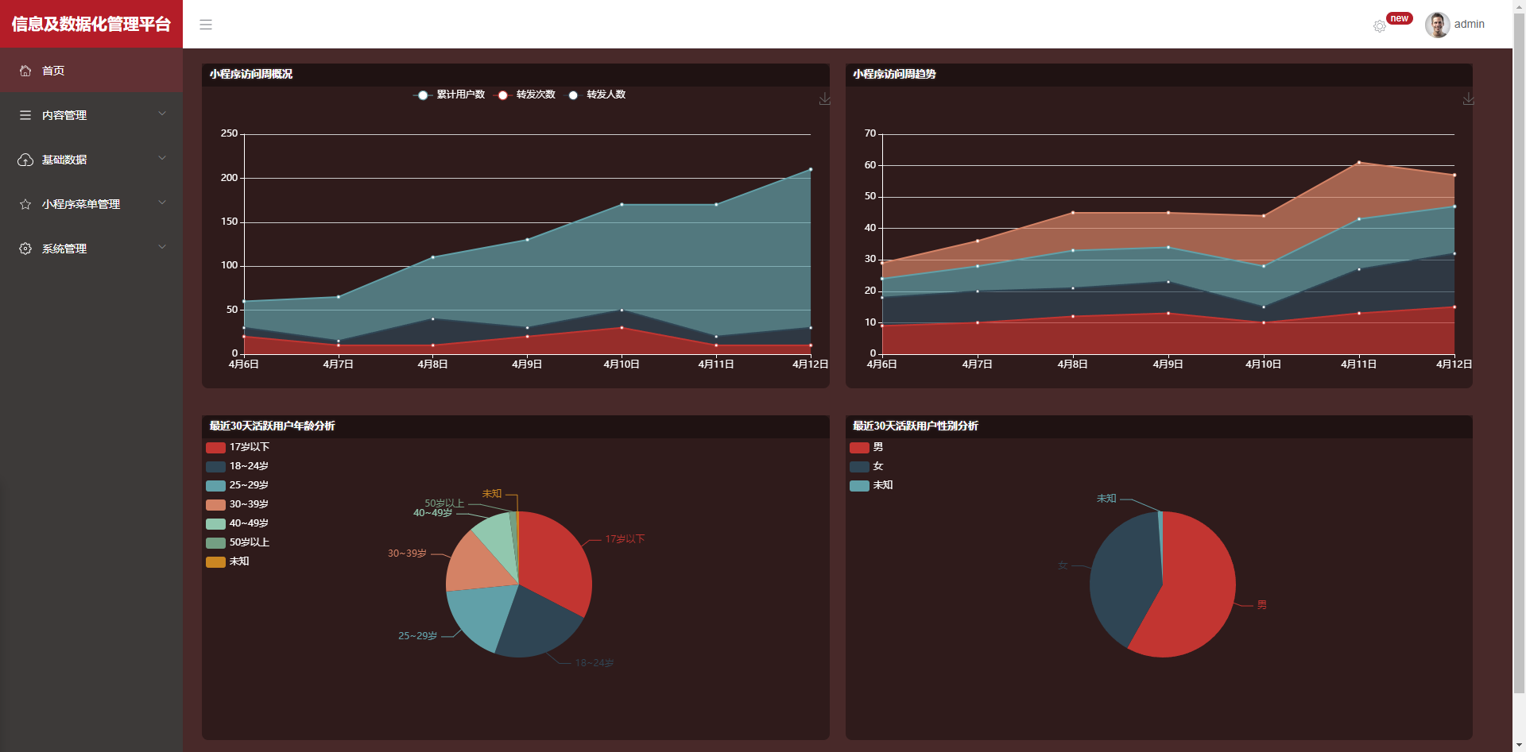The height and width of the screenshot is (752, 1526).
Task: Click the admin username
Action: point(1470,25)
